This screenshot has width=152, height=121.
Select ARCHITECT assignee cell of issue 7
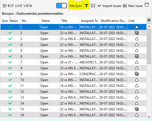[89, 62]
